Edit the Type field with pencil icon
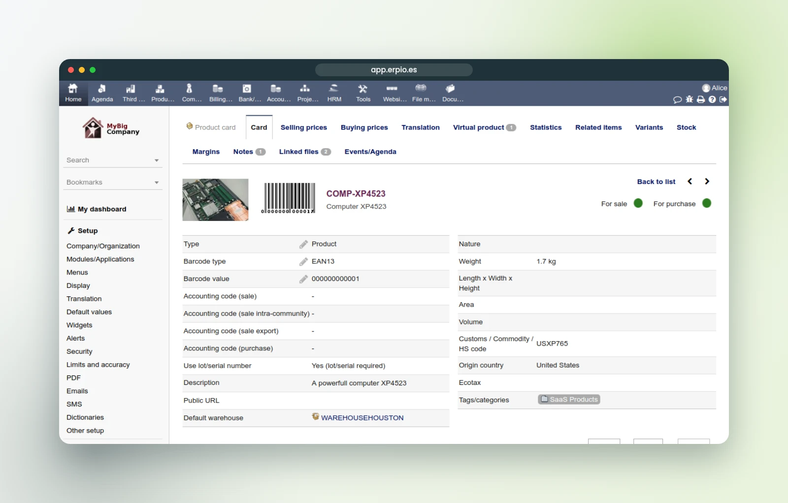Viewport: 788px width, 503px height. [x=303, y=244]
